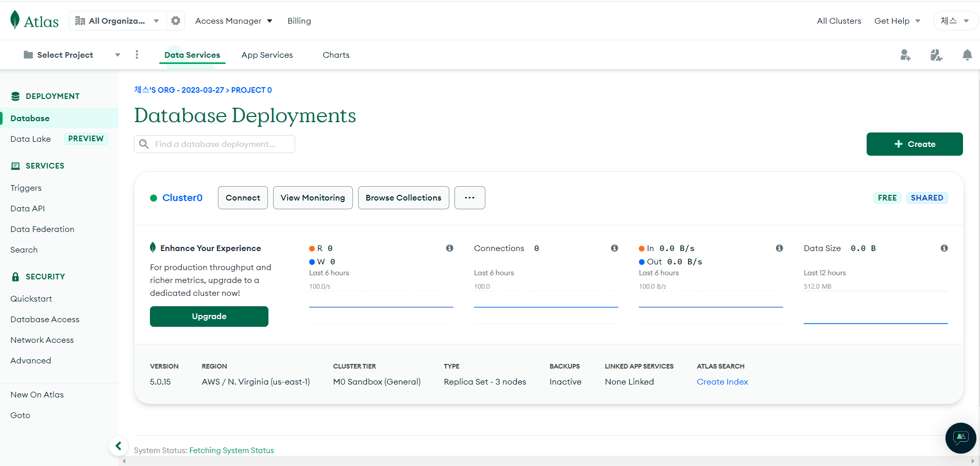
Task: Open the notifications bell
Action: [967, 55]
